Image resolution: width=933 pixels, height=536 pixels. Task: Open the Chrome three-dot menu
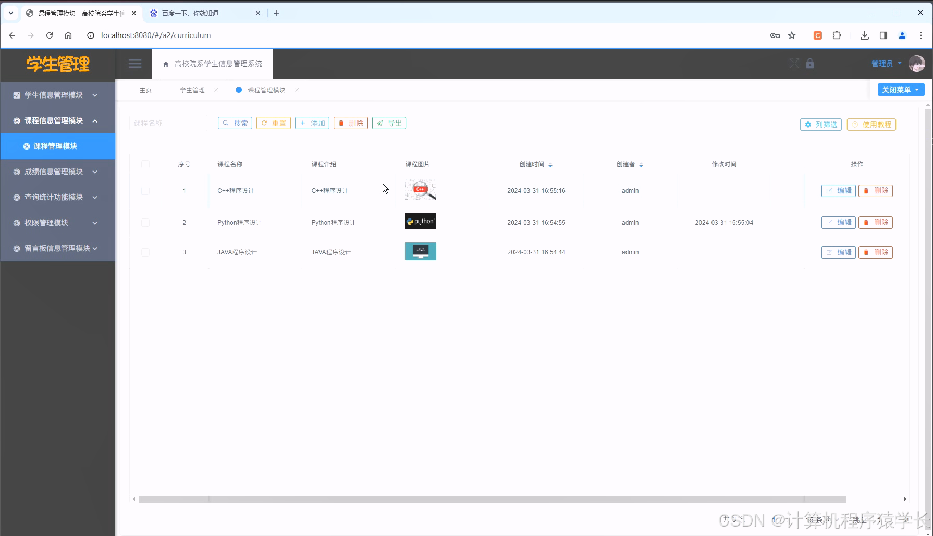[x=921, y=35]
